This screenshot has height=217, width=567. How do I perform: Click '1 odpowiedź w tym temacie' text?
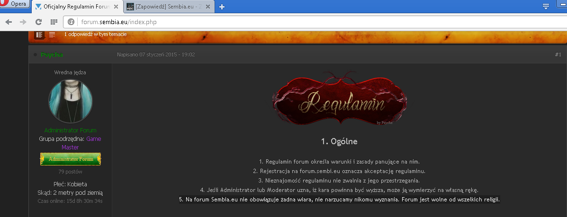pos(96,35)
